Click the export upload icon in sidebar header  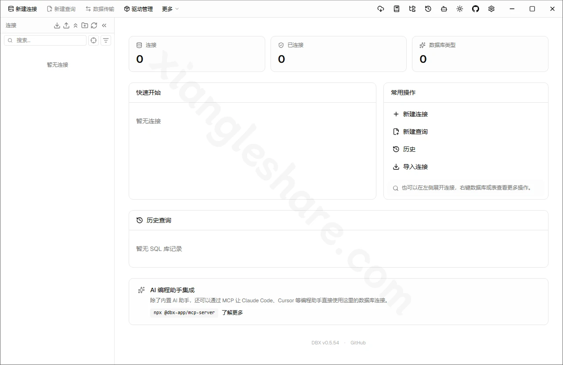[66, 25]
